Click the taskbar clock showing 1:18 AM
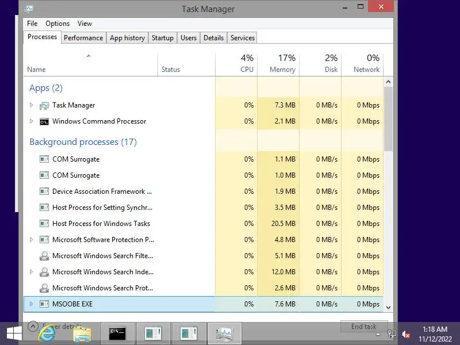 (x=435, y=329)
